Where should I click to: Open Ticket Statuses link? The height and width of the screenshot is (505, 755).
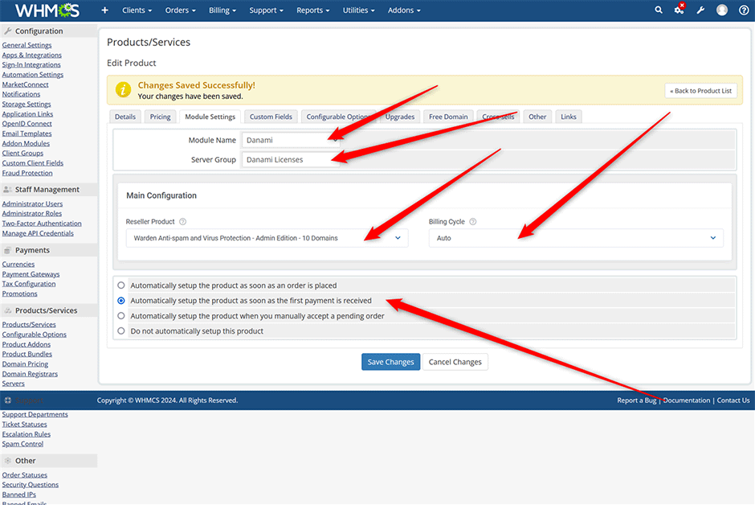click(x=25, y=424)
